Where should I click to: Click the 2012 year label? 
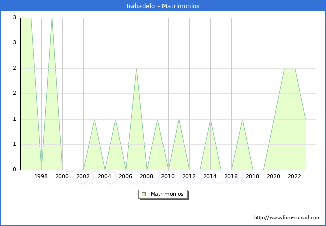tap(189, 176)
